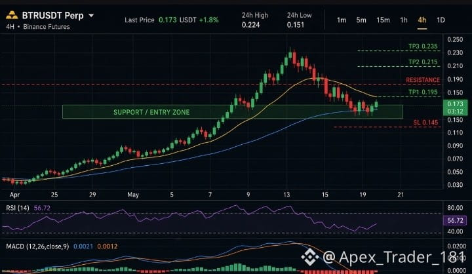472x274 pixels.
Task: Click the Binance logo icon beside BTRUSDT
Action: (x=12, y=15)
